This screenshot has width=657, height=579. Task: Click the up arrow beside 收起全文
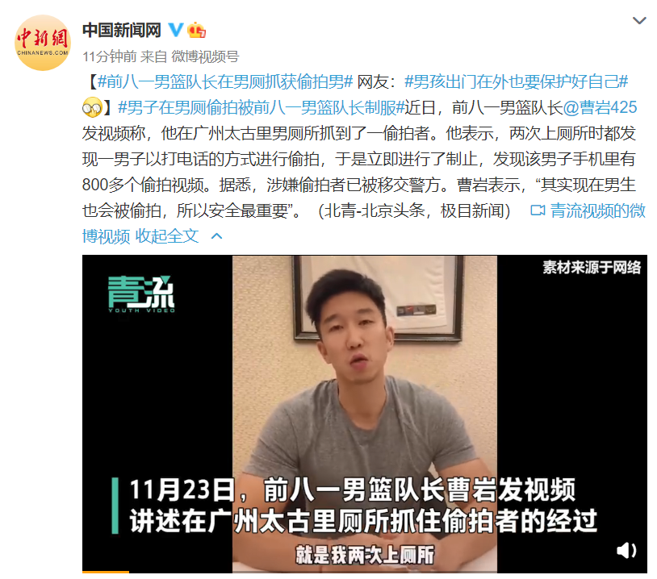click(216, 236)
